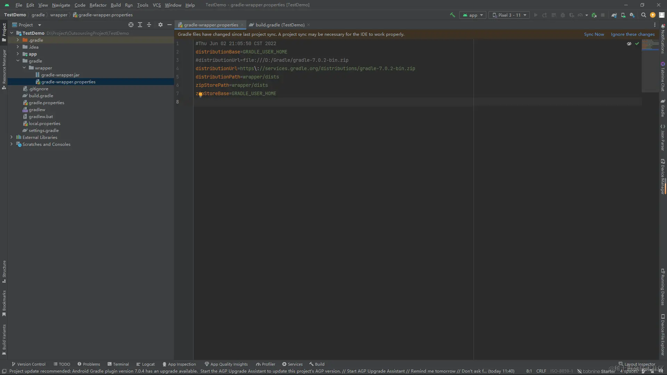Open the Build menu
This screenshot has width=667, height=375.
click(x=116, y=5)
